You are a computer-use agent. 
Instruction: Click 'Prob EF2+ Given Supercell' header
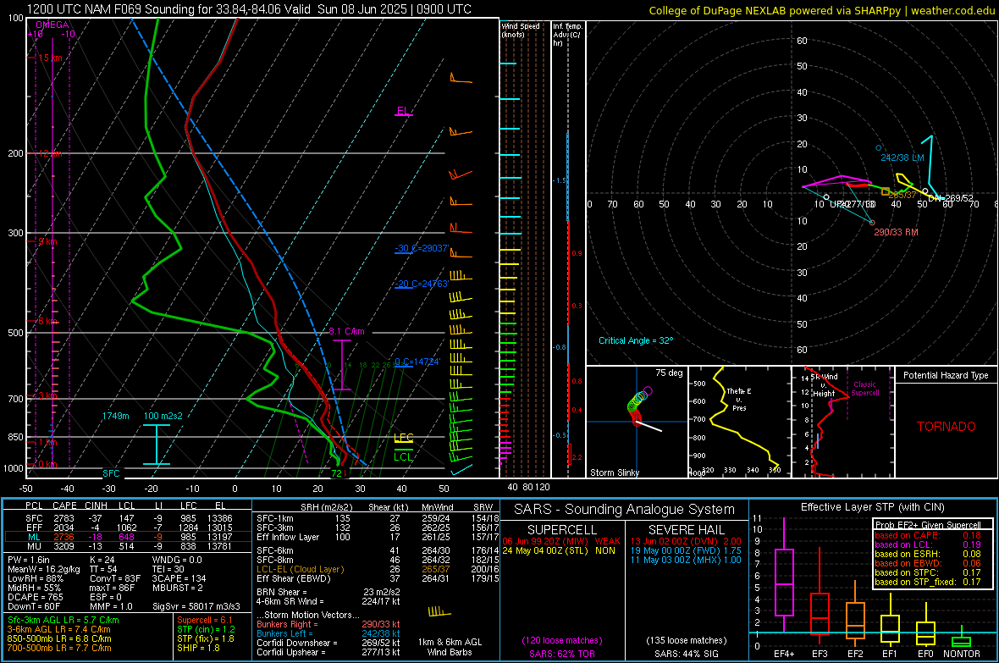(928, 525)
